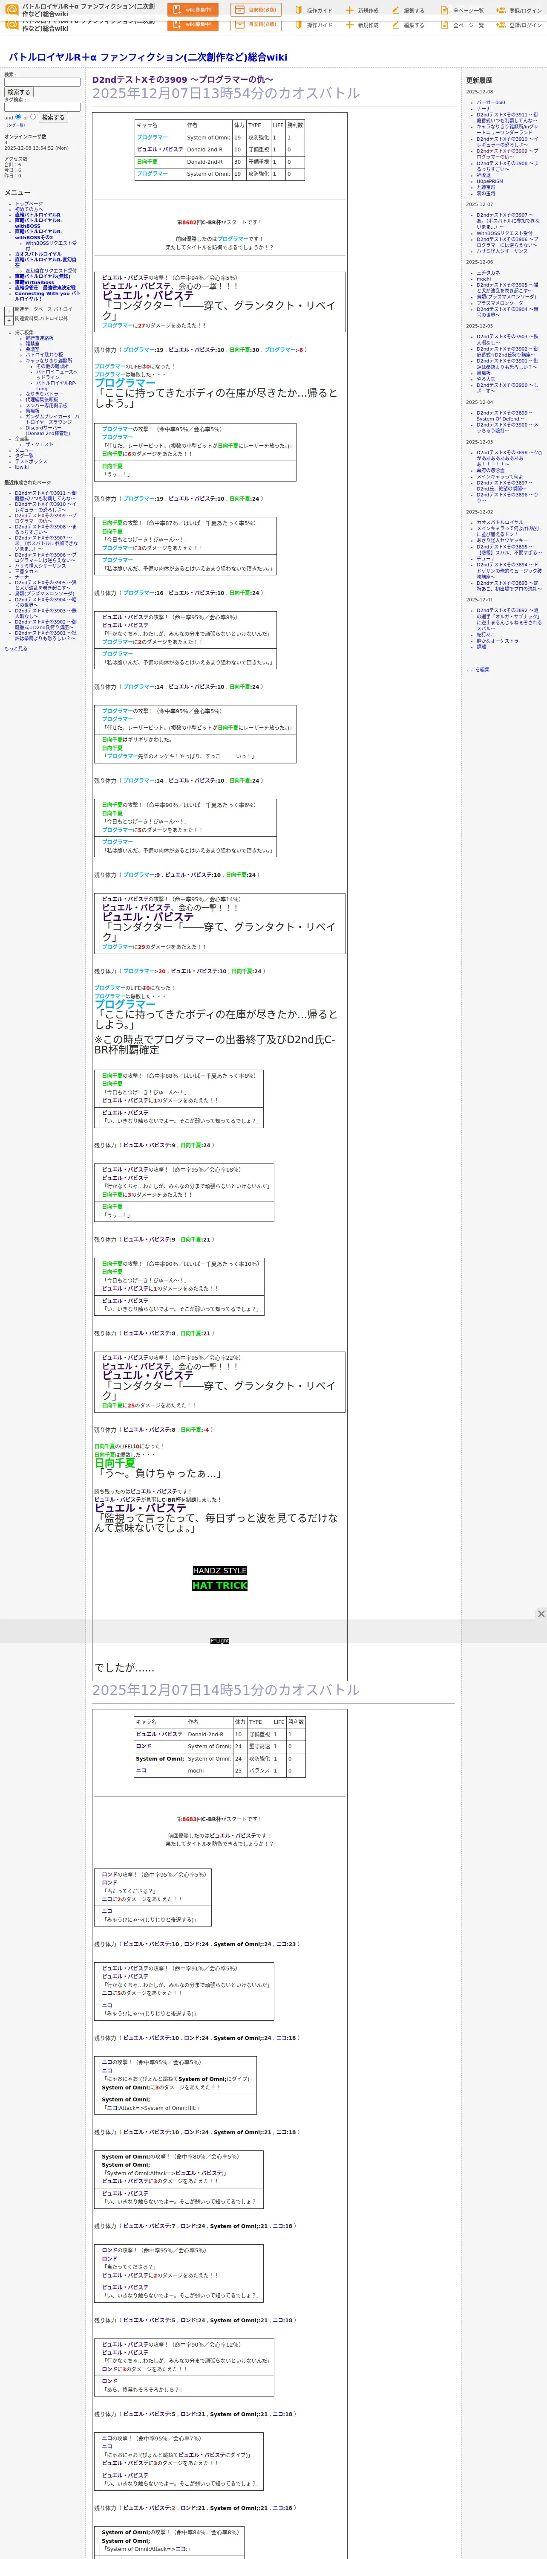Open Connecting With you バトルロイヤル! link
Viewport: 547px width, 2559px height.
[x=48, y=296]
